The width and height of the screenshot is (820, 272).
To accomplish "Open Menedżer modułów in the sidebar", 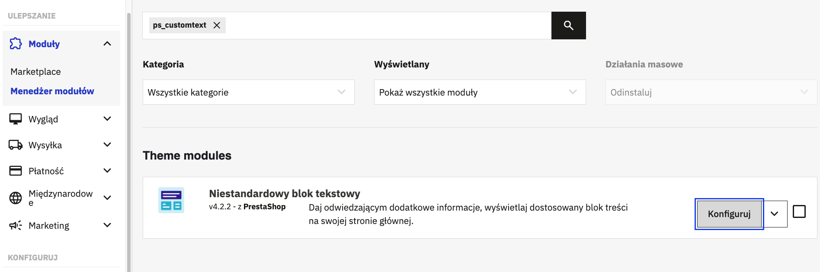I will (52, 91).
